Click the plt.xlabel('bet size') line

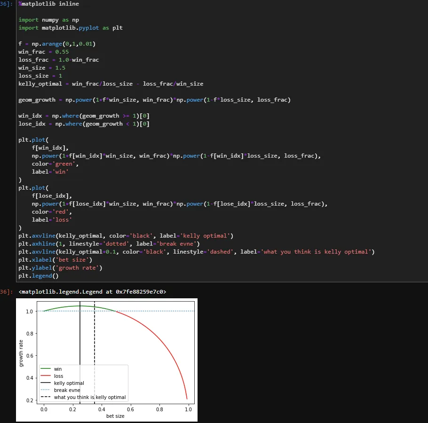pos(55,260)
